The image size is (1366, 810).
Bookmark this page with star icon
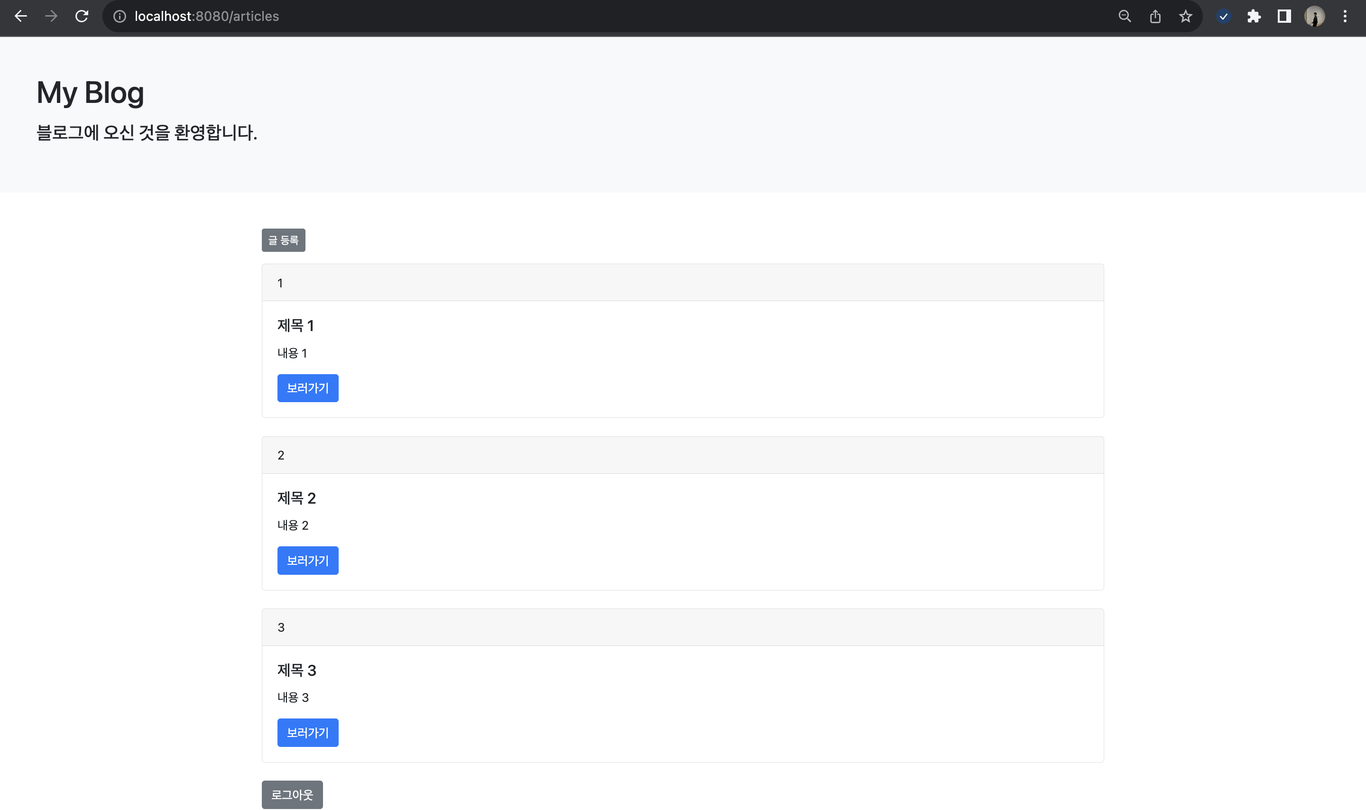[1185, 17]
